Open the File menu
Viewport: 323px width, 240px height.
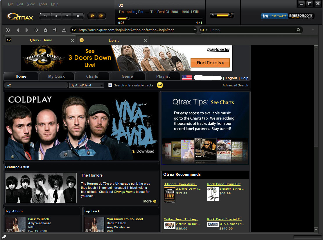click(11, 4)
